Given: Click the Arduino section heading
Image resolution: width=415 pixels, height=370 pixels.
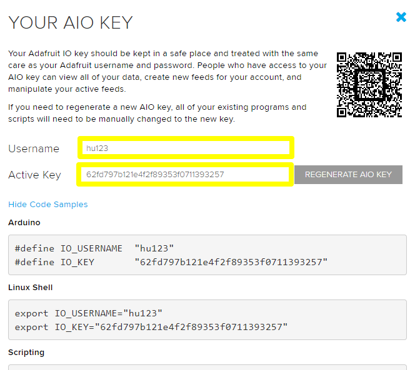Looking at the screenshot, I should pyautogui.click(x=26, y=223).
